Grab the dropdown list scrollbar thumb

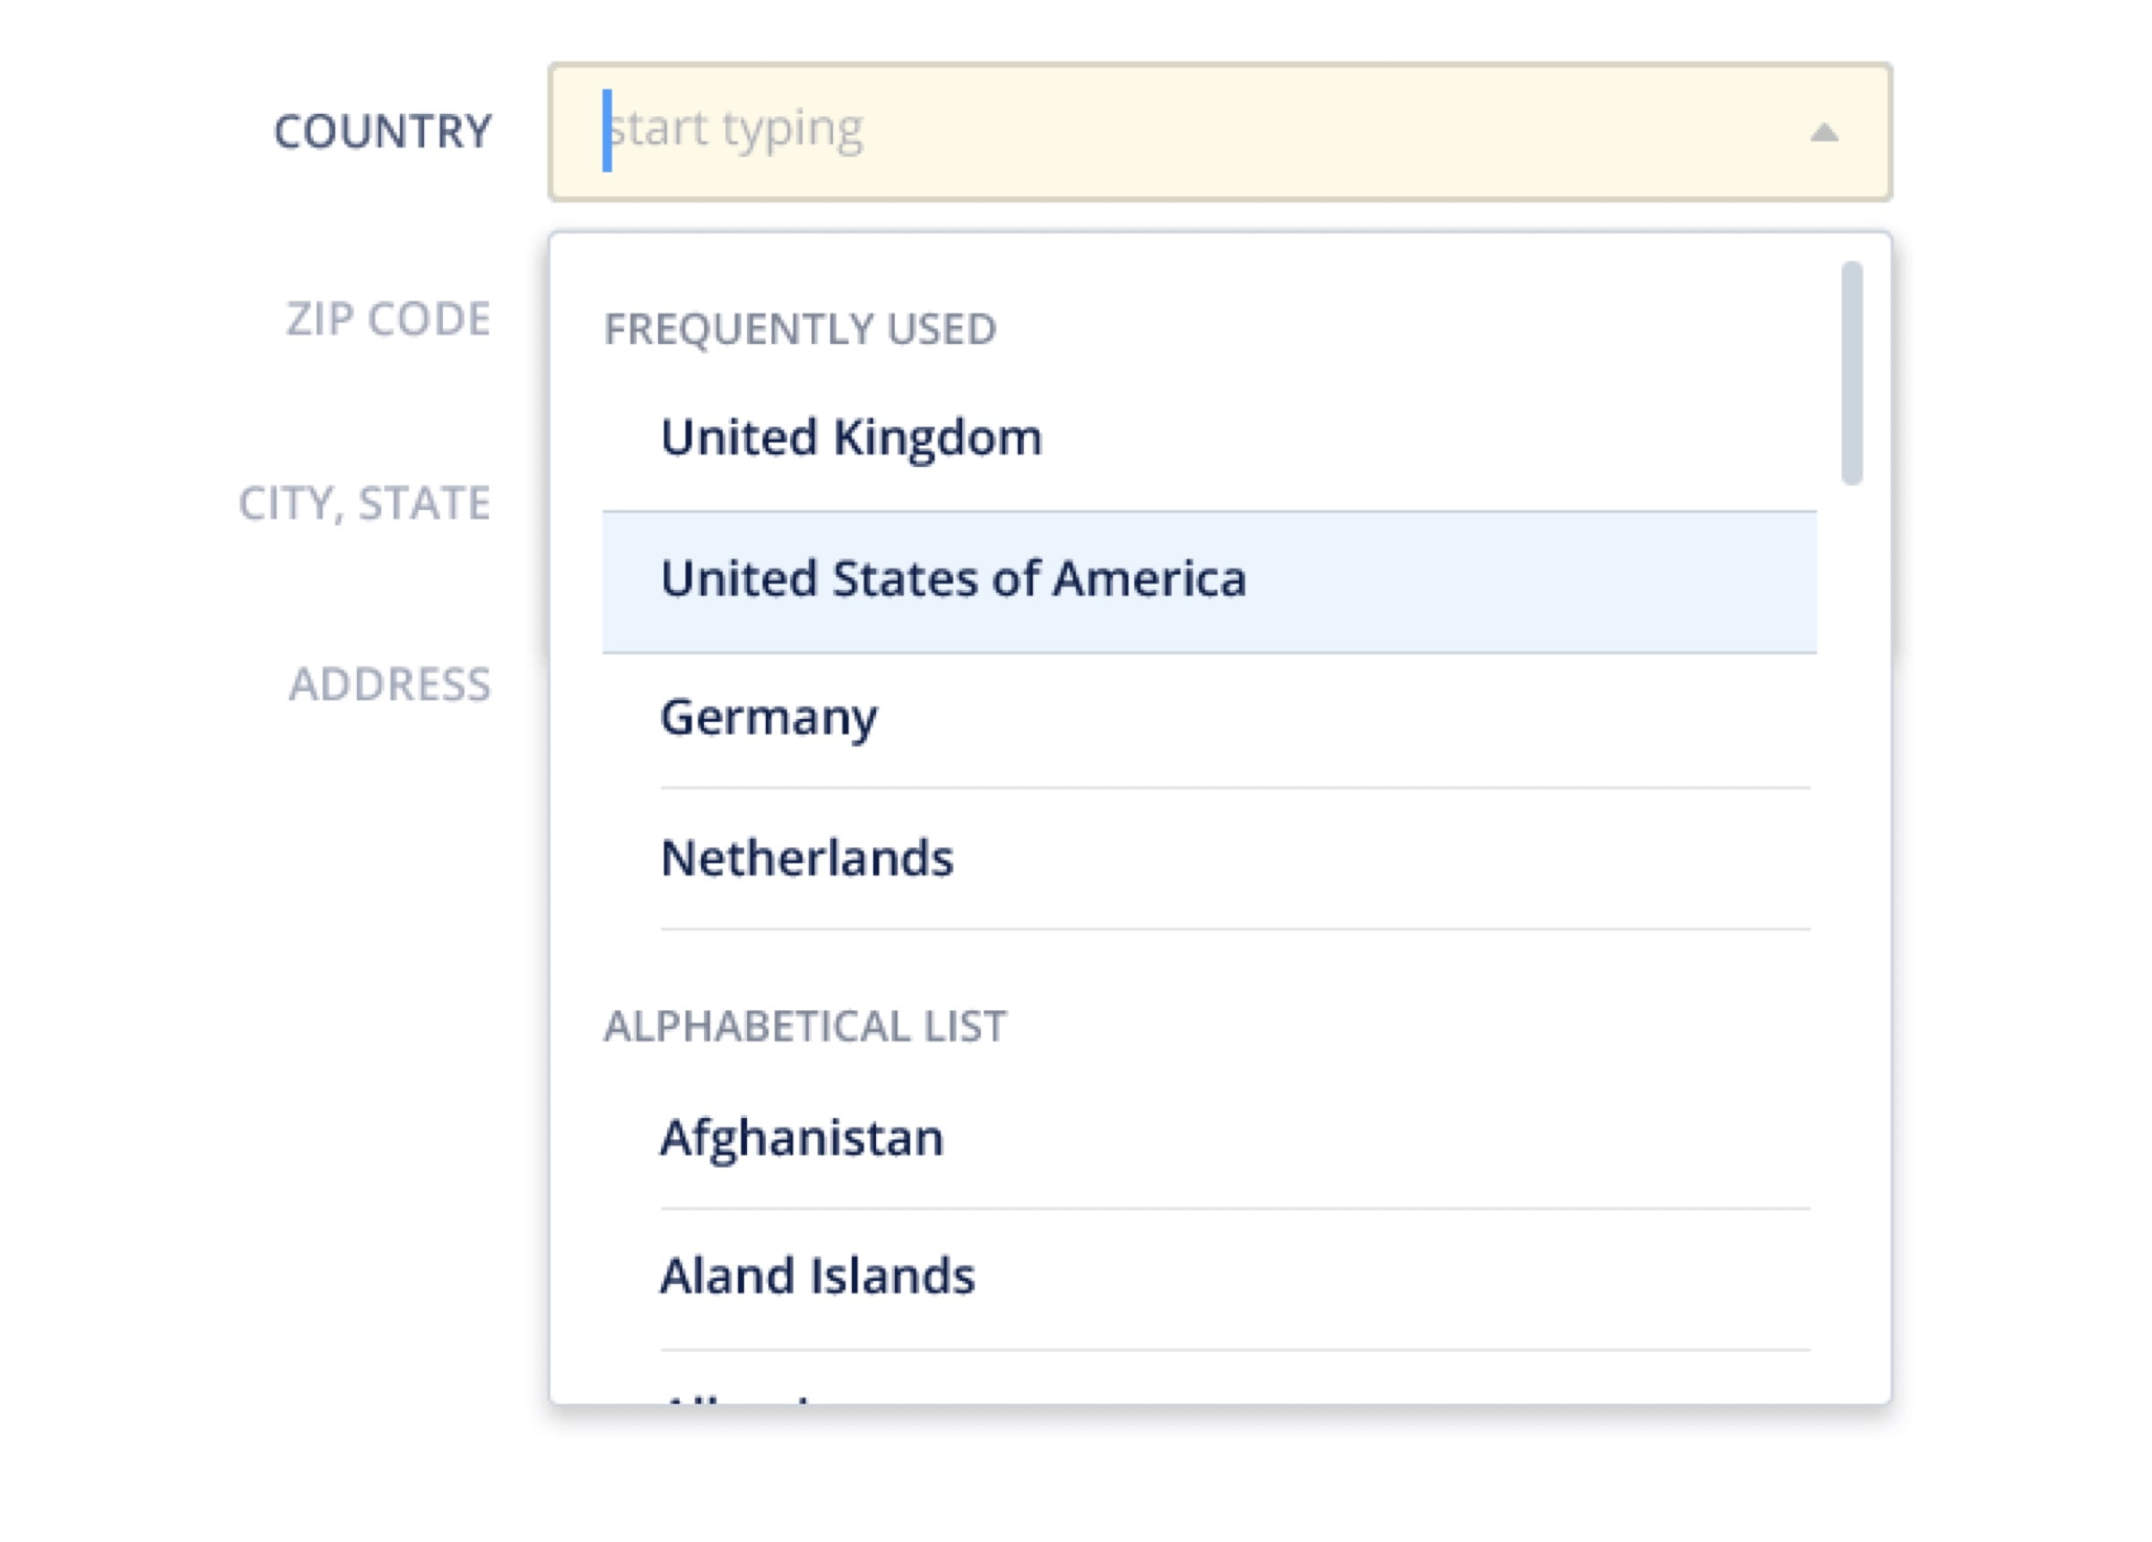[x=1852, y=373]
